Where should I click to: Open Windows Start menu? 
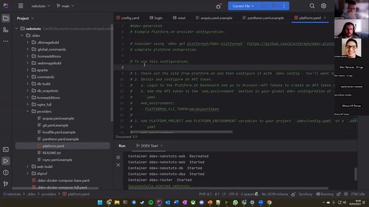click(x=100, y=202)
